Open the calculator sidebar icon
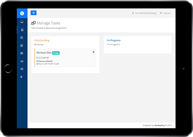Viewport: 193px width, 137px height. point(22,45)
